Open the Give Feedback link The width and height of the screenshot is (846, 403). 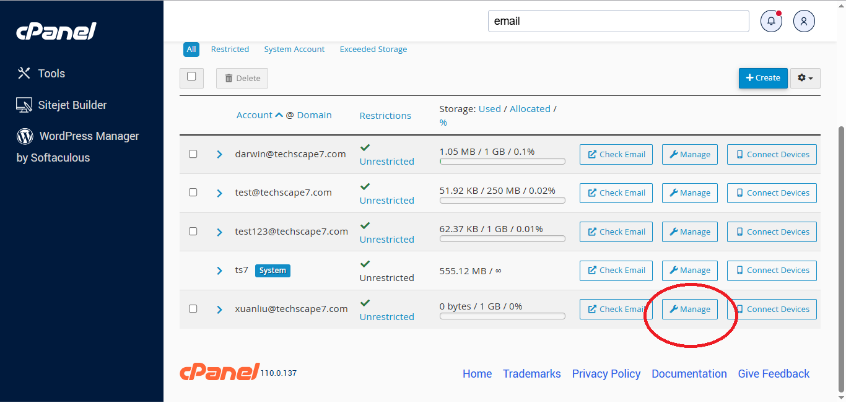tap(774, 373)
